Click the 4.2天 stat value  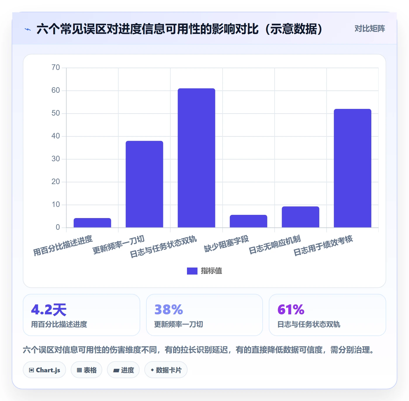(49, 310)
